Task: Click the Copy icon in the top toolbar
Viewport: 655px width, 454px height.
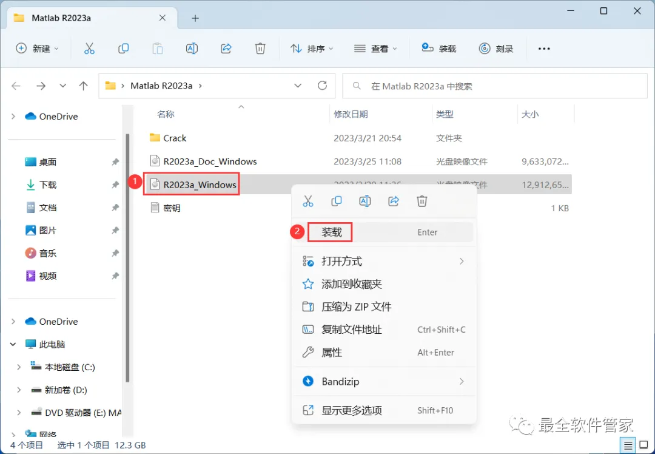Action: pyautogui.click(x=123, y=49)
